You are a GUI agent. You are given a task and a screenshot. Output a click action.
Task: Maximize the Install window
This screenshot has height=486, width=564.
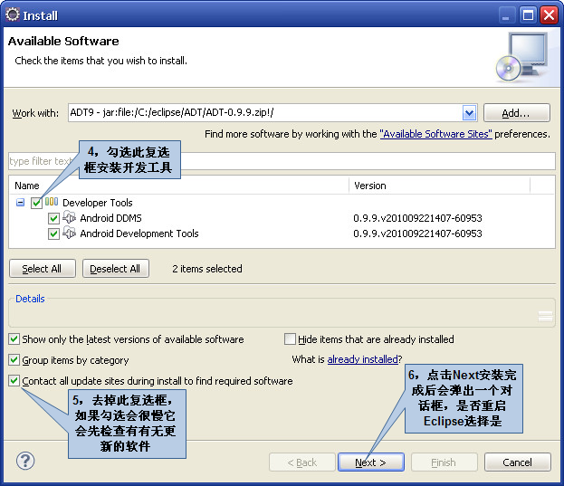point(528,15)
